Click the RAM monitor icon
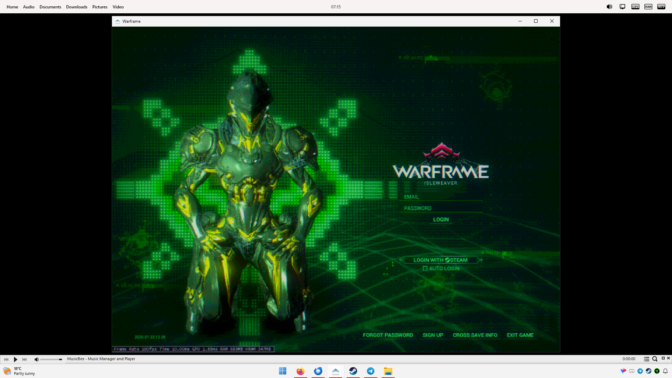The height and width of the screenshot is (378, 672). click(x=648, y=7)
